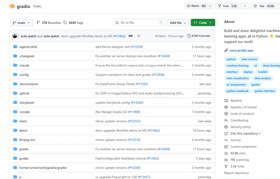Click the ffmpeg-bin folder icon
280x179 pixels.
[15, 140]
